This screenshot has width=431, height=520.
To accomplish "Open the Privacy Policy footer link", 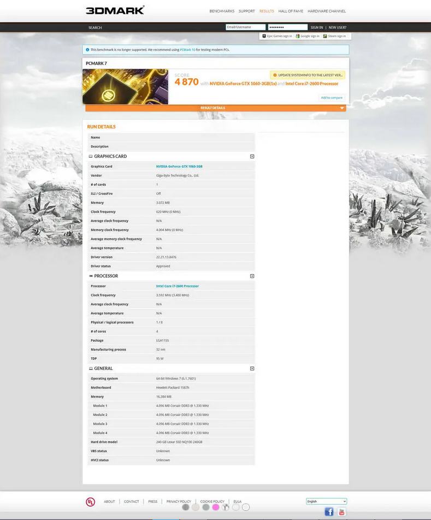I will [x=179, y=501].
